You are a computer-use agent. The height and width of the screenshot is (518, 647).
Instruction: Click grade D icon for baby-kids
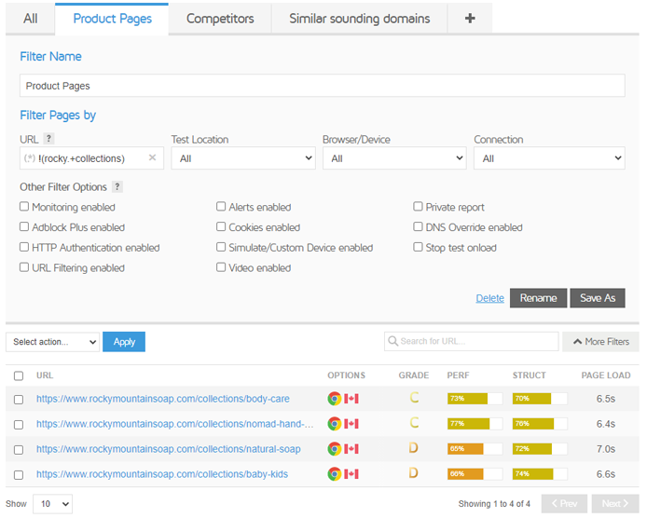(x=413, y=472)
